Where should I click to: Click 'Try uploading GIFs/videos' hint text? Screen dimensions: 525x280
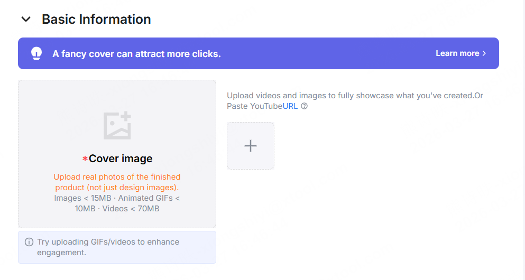tap(108, 247)
